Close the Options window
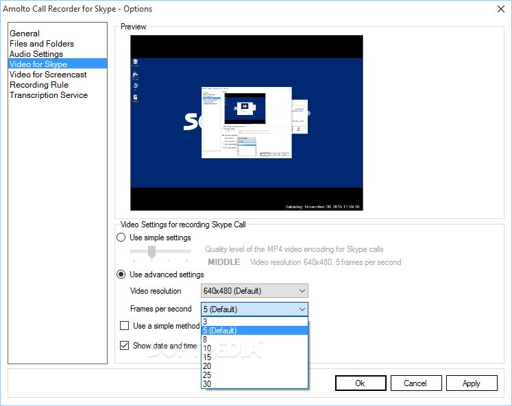Viewport: 512px width, 406px height. [x=501, y=9]
